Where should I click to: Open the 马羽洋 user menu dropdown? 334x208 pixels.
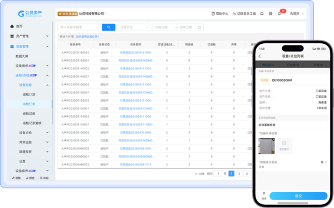[x=297, y=13]
